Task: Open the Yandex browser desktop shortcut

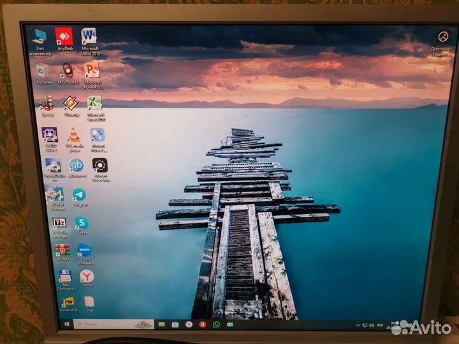Action: point(87,277)
